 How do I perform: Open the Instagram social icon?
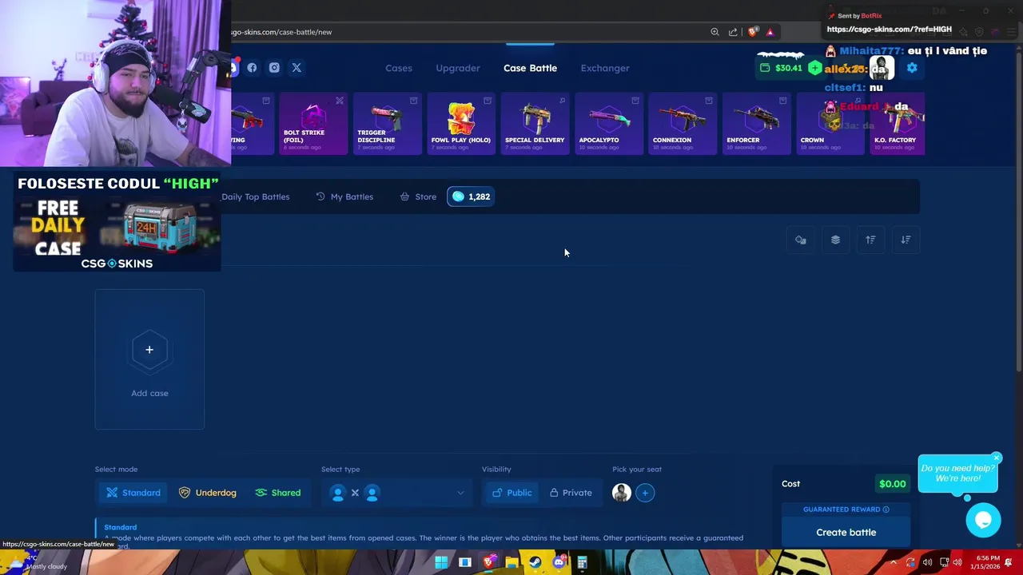(x=274, y=68)
